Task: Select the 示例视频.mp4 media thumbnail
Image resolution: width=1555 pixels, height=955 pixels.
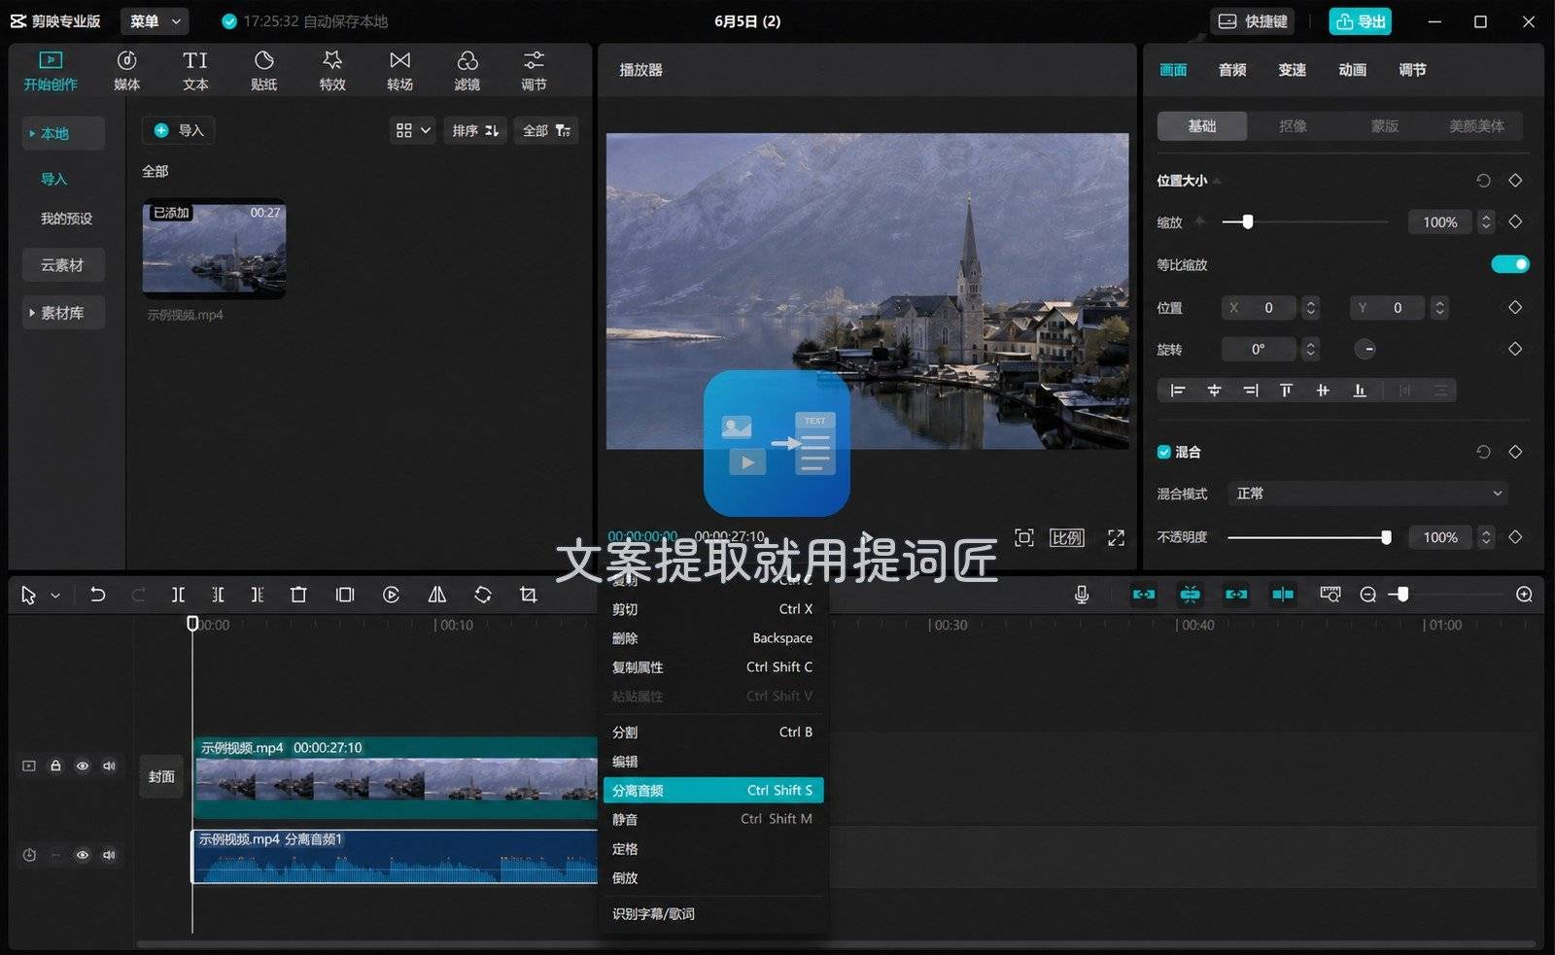Action: click(x=215, y=248)
